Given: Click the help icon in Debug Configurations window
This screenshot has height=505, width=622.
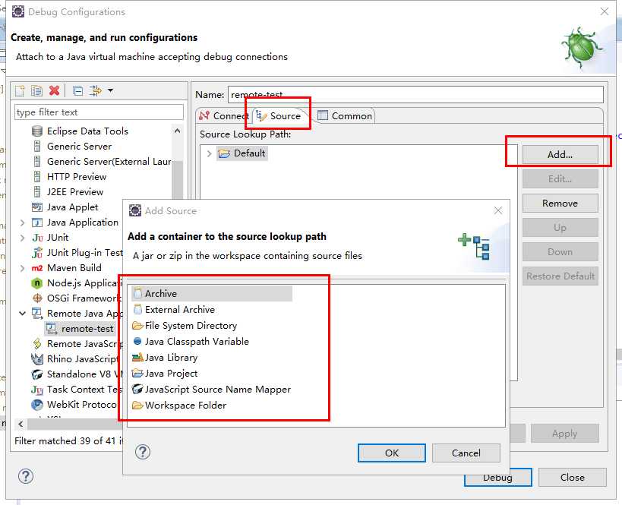Looking at the screenshot, I should [x=26, y=476].
